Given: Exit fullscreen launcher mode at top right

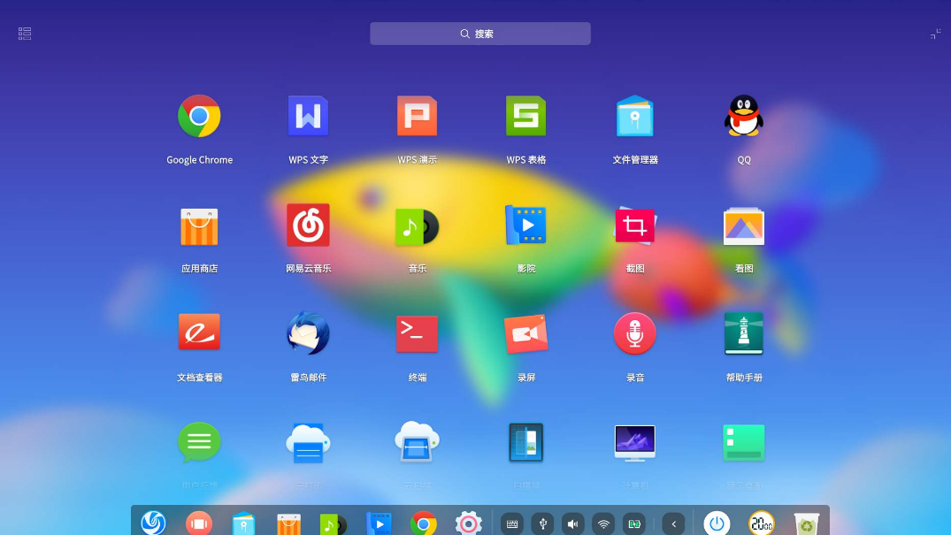Looking at the screenshot, I should click(935, 34).
